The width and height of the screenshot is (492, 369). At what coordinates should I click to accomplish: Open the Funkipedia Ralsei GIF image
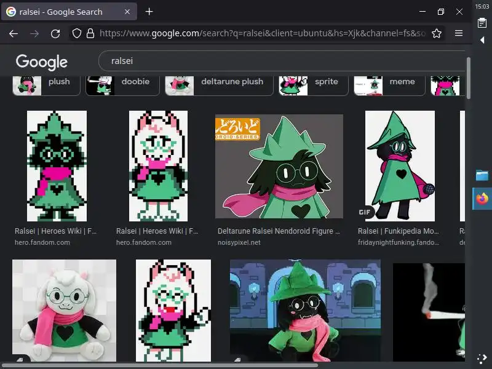(x=400, y=166)
